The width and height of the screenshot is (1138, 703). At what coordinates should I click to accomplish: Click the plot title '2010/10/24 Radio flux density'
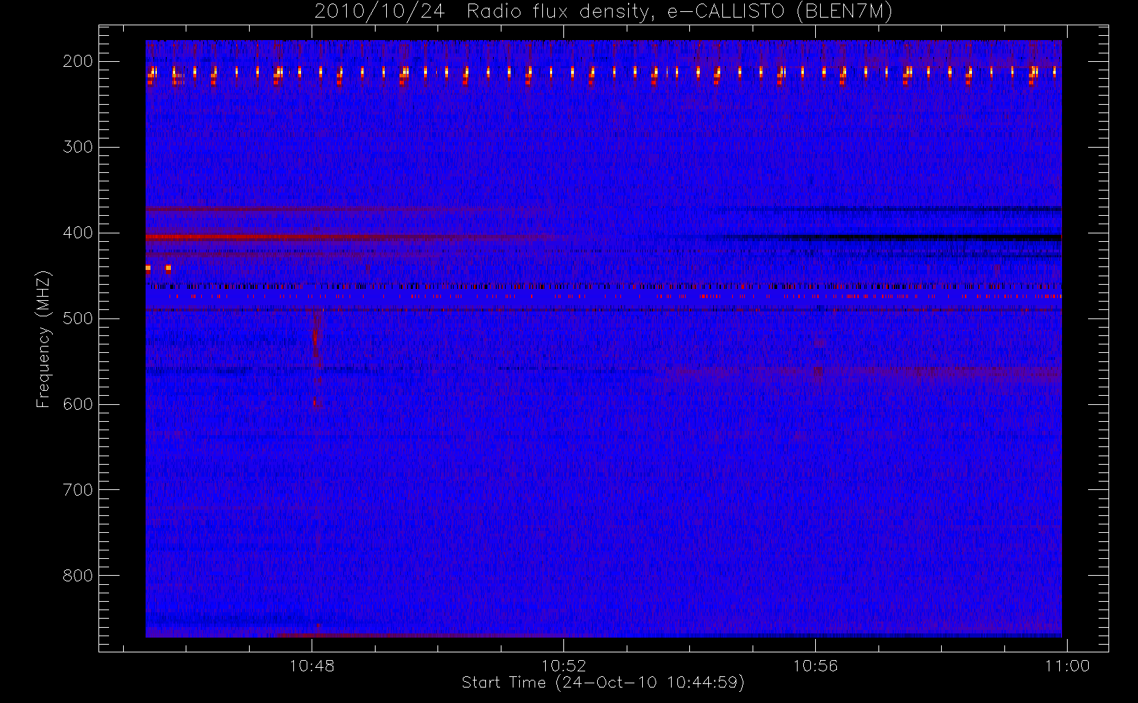click(603, 12)
